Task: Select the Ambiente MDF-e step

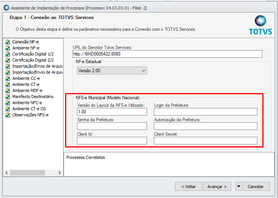Action: click(27, 90)
